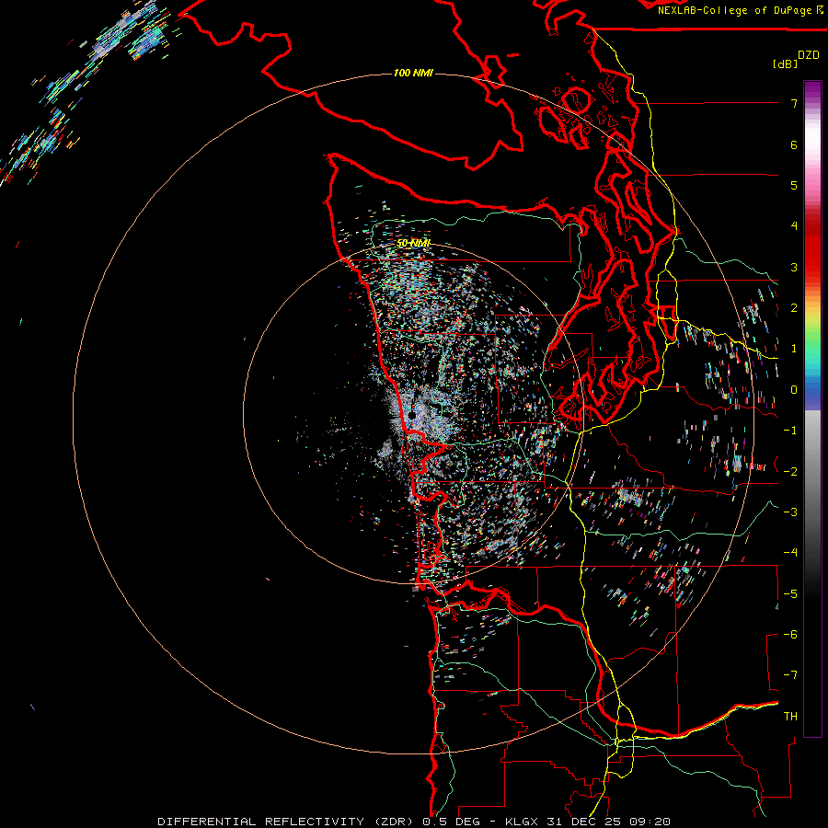
Task: Click the 2 value on color scale
Action: 794,308
